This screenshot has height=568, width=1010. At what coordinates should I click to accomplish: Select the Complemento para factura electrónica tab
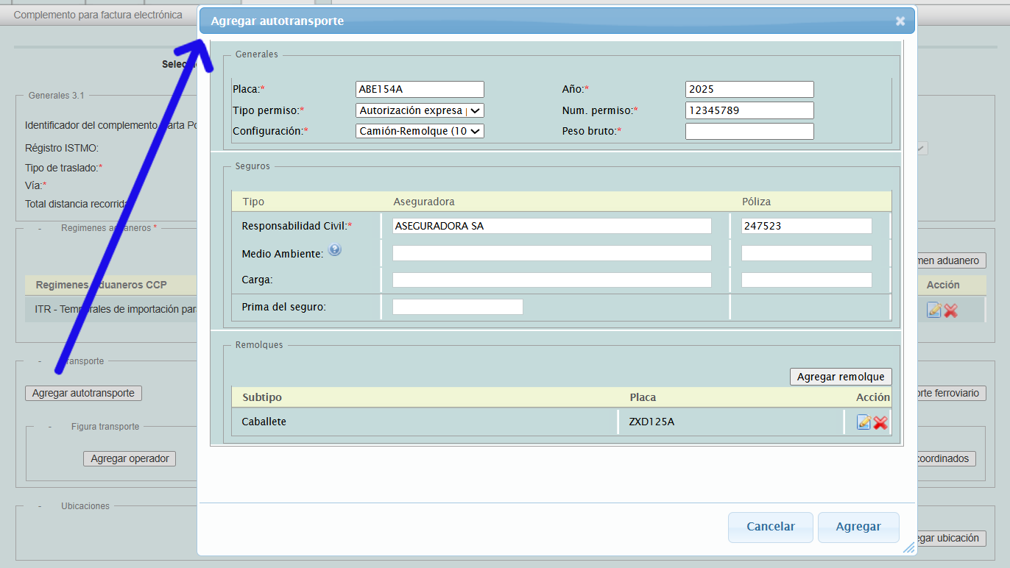[98, 15]
